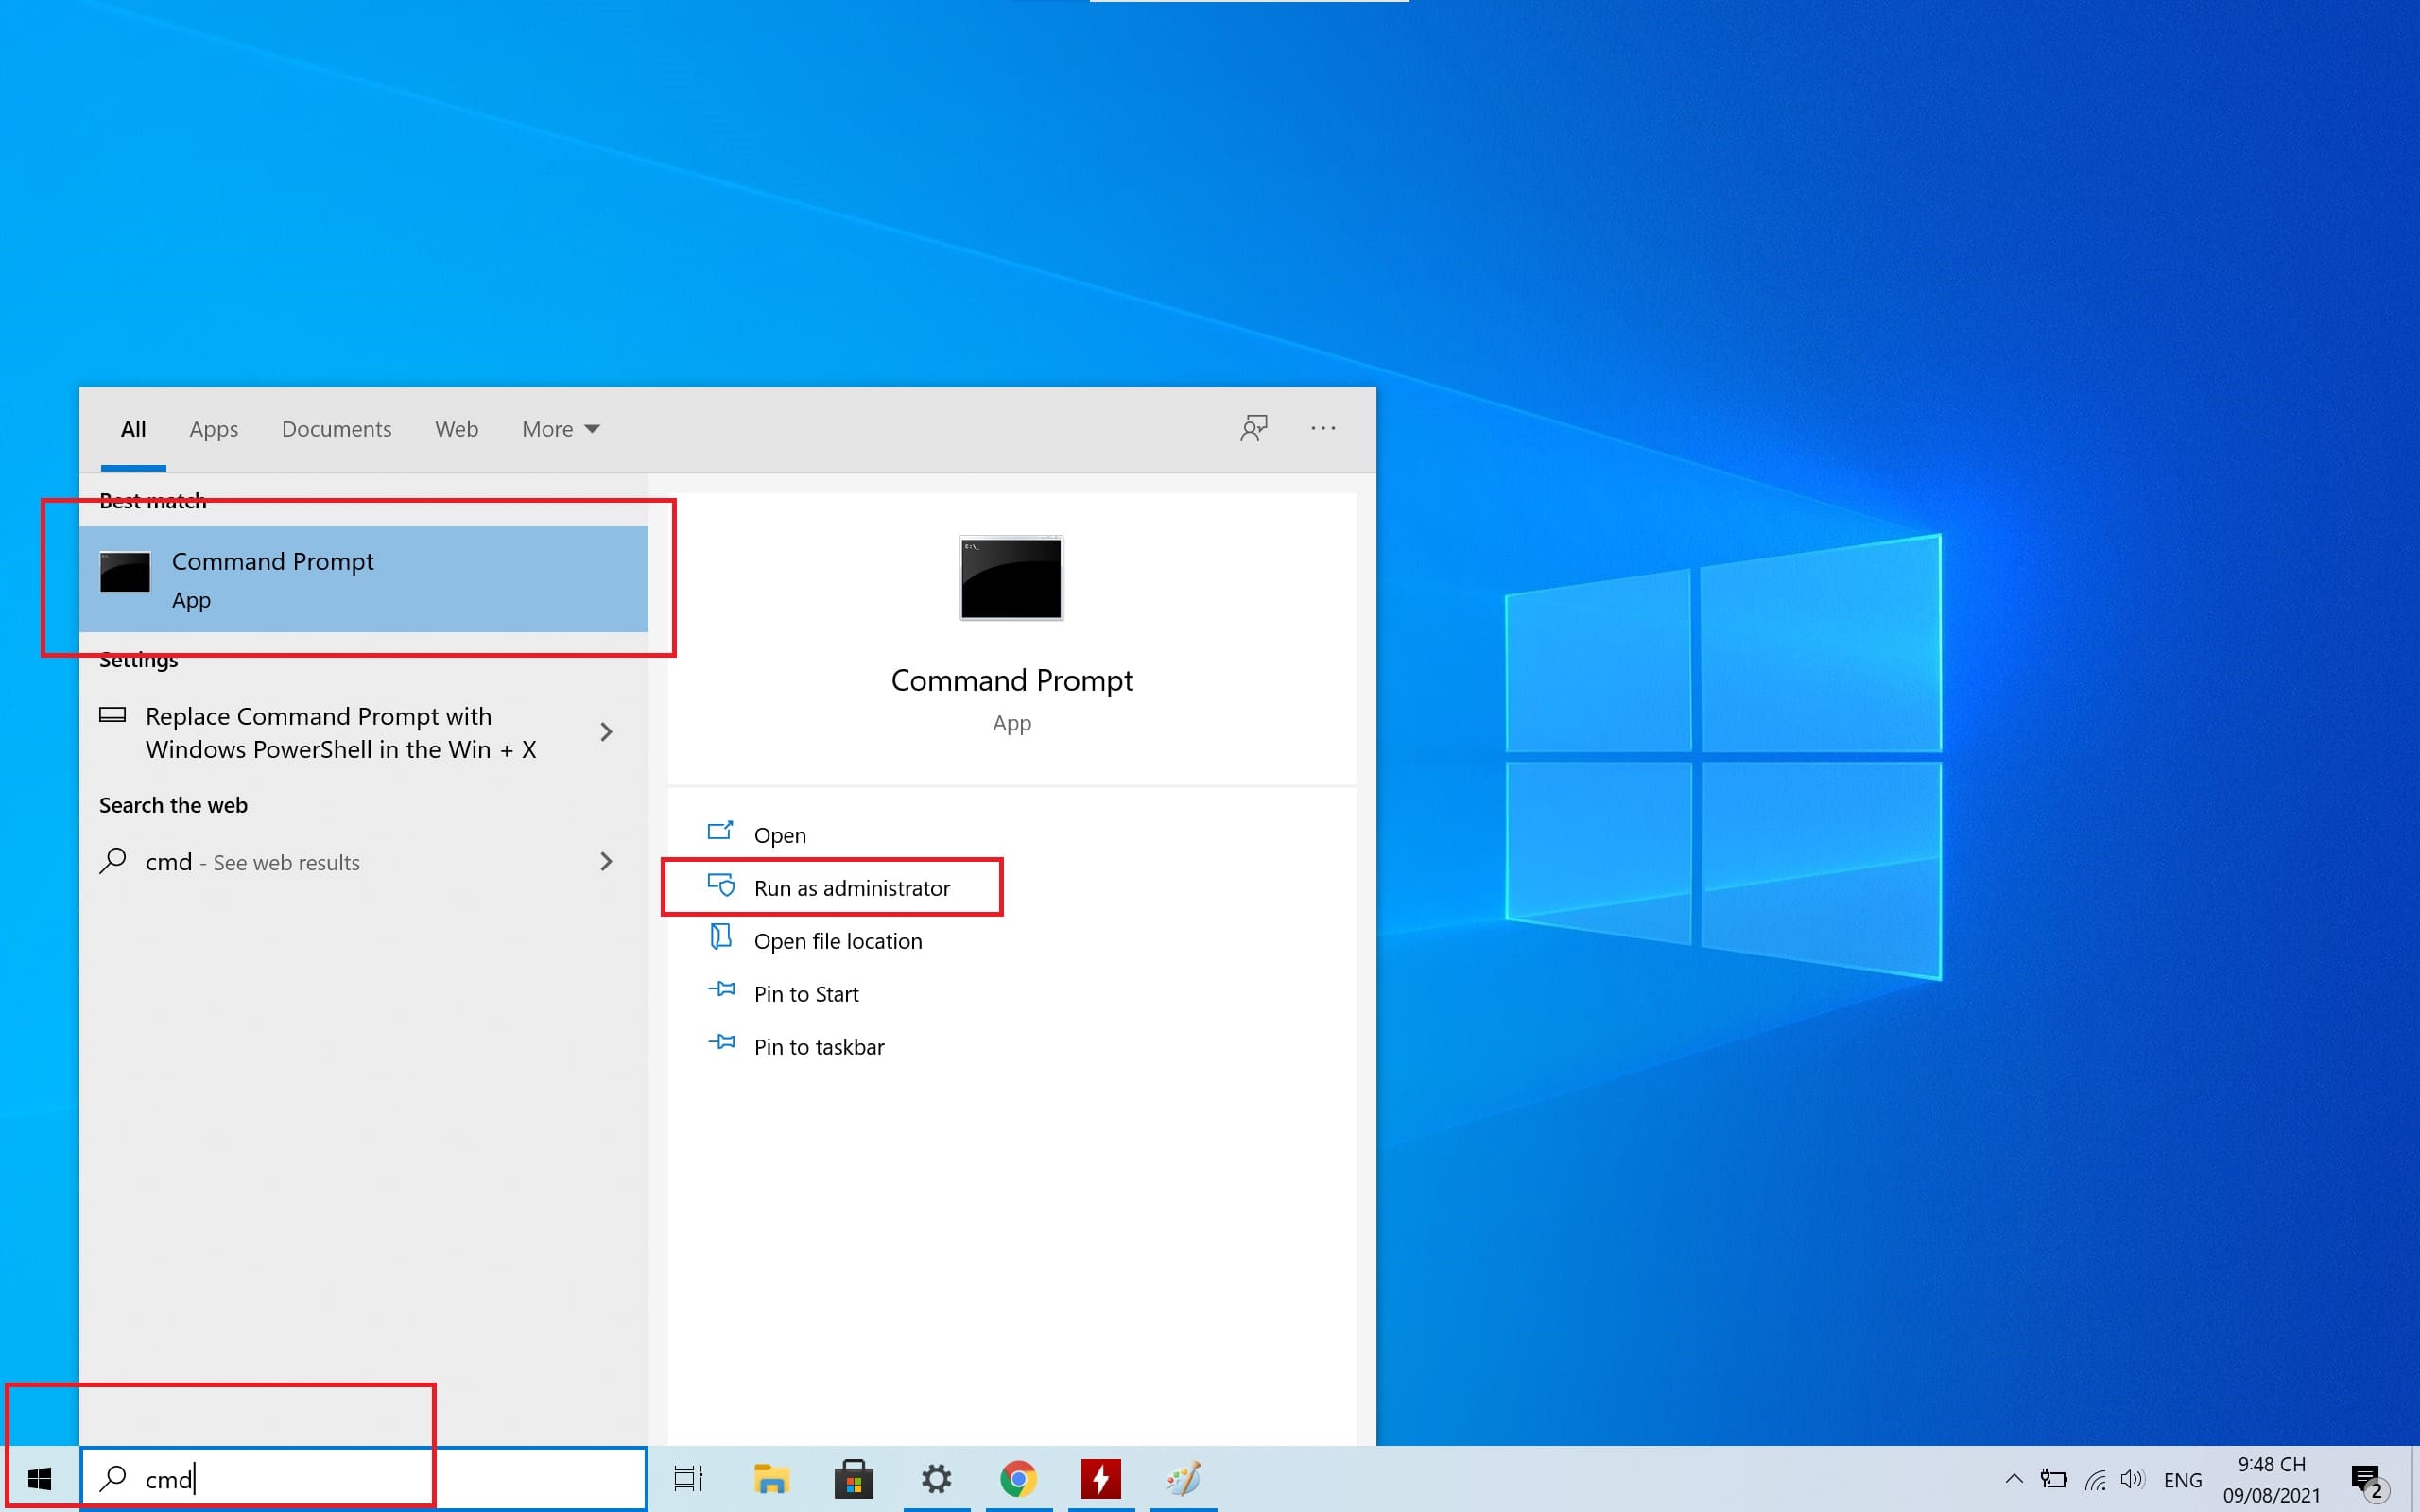This screenshot has width=2420, height=1512.
Task: Expand the More search filter dropdown
Action: (x=558, y=428)
